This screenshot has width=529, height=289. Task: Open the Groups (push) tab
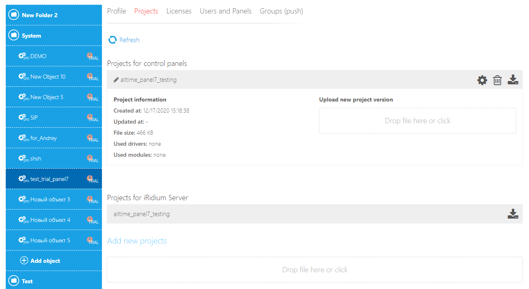coord(281,11)
